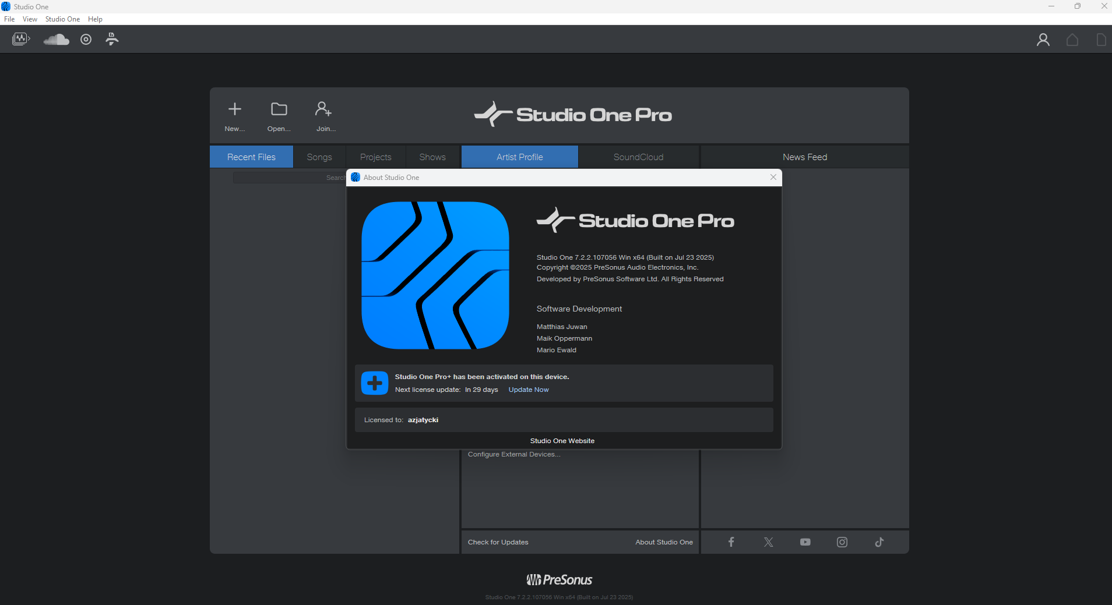Switch to the Songs tab
The image size is (1112, 605).
[319, 157]
